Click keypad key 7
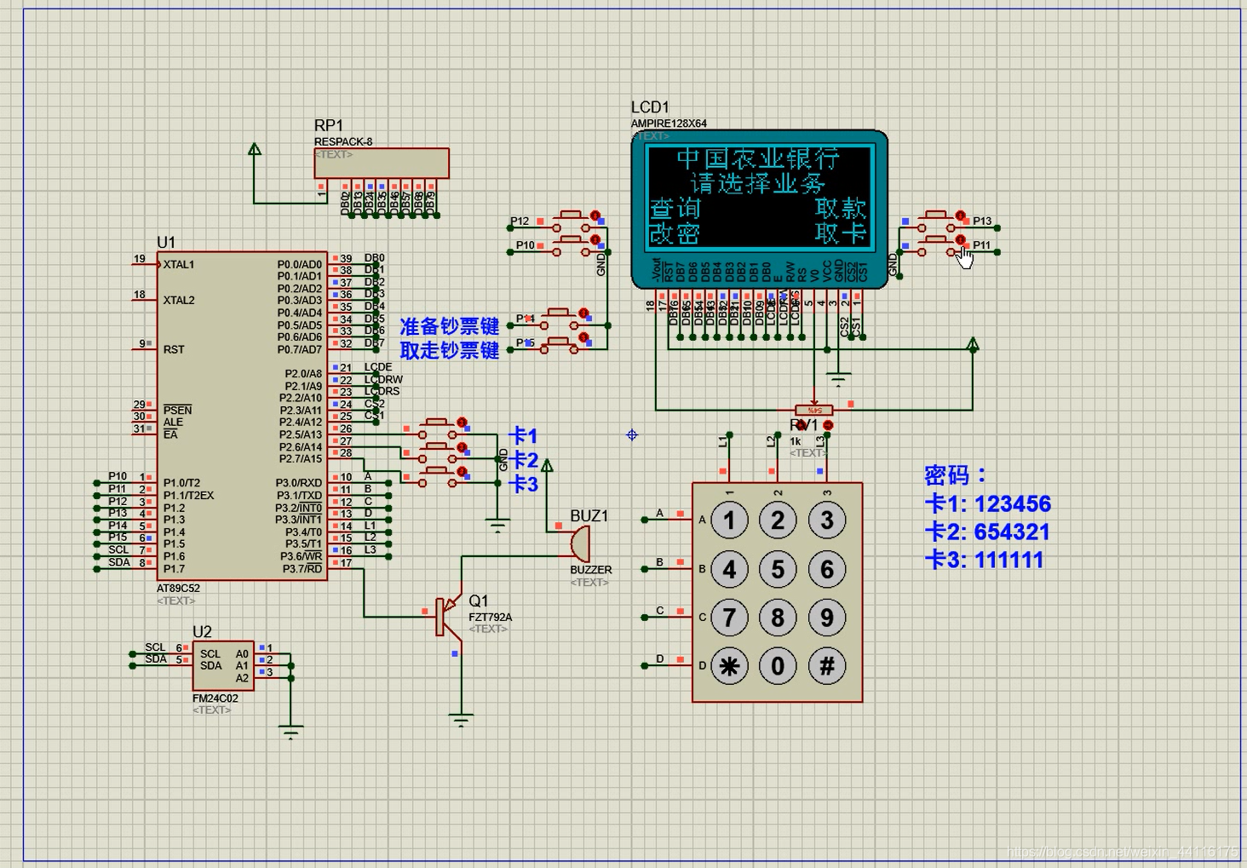 click(729, 618)
